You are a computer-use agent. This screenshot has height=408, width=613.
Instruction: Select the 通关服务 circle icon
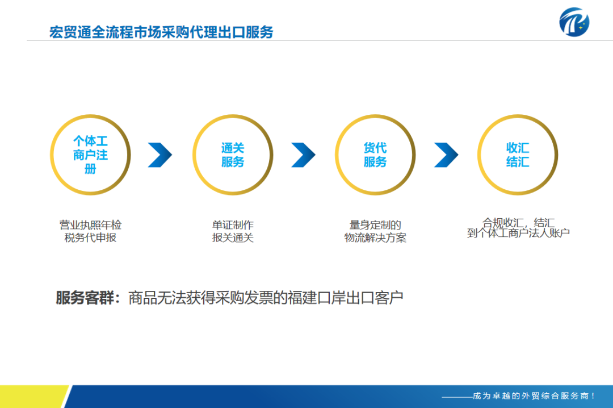pyautogui.click(x=232, y=155)
